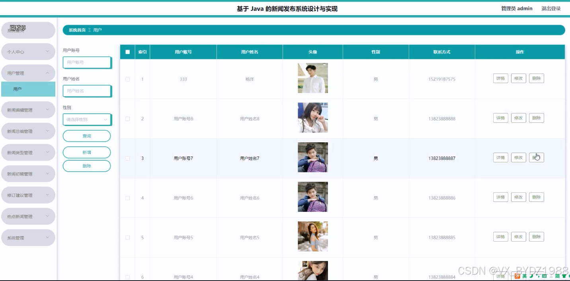Expand the 个人中心 sidebar menu
The image size is (570, 281).
[x=28, y=52]
